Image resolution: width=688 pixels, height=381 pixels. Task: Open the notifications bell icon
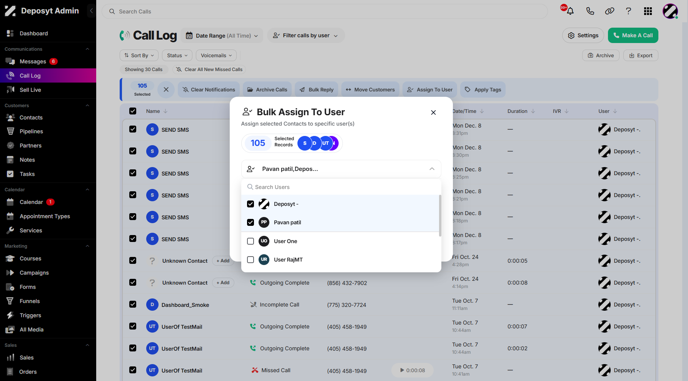pos(570,11)
